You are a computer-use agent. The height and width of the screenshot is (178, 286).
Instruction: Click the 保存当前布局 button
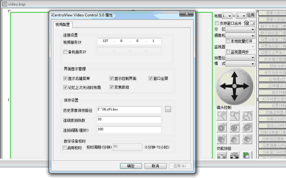[x=272, y=73]
